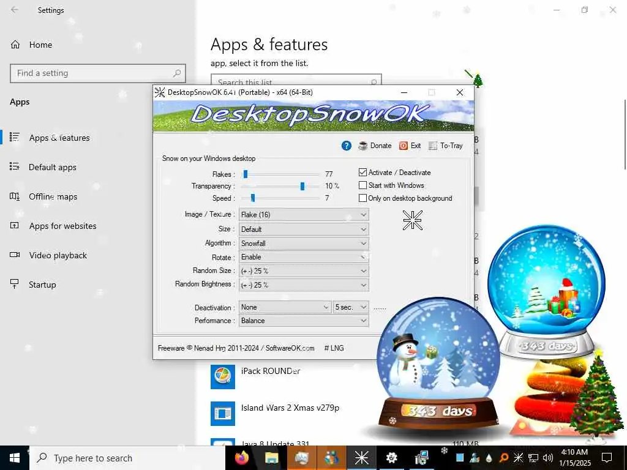This screenshot has height=470, width=627.
Task: Toggle the Activate / Deactivate checkbox
Action: coord(362,172)
